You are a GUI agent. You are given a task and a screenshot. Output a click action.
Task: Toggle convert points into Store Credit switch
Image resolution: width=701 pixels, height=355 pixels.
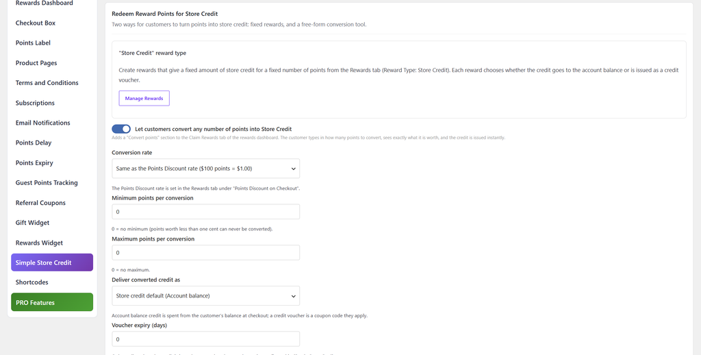click(121, 129)
